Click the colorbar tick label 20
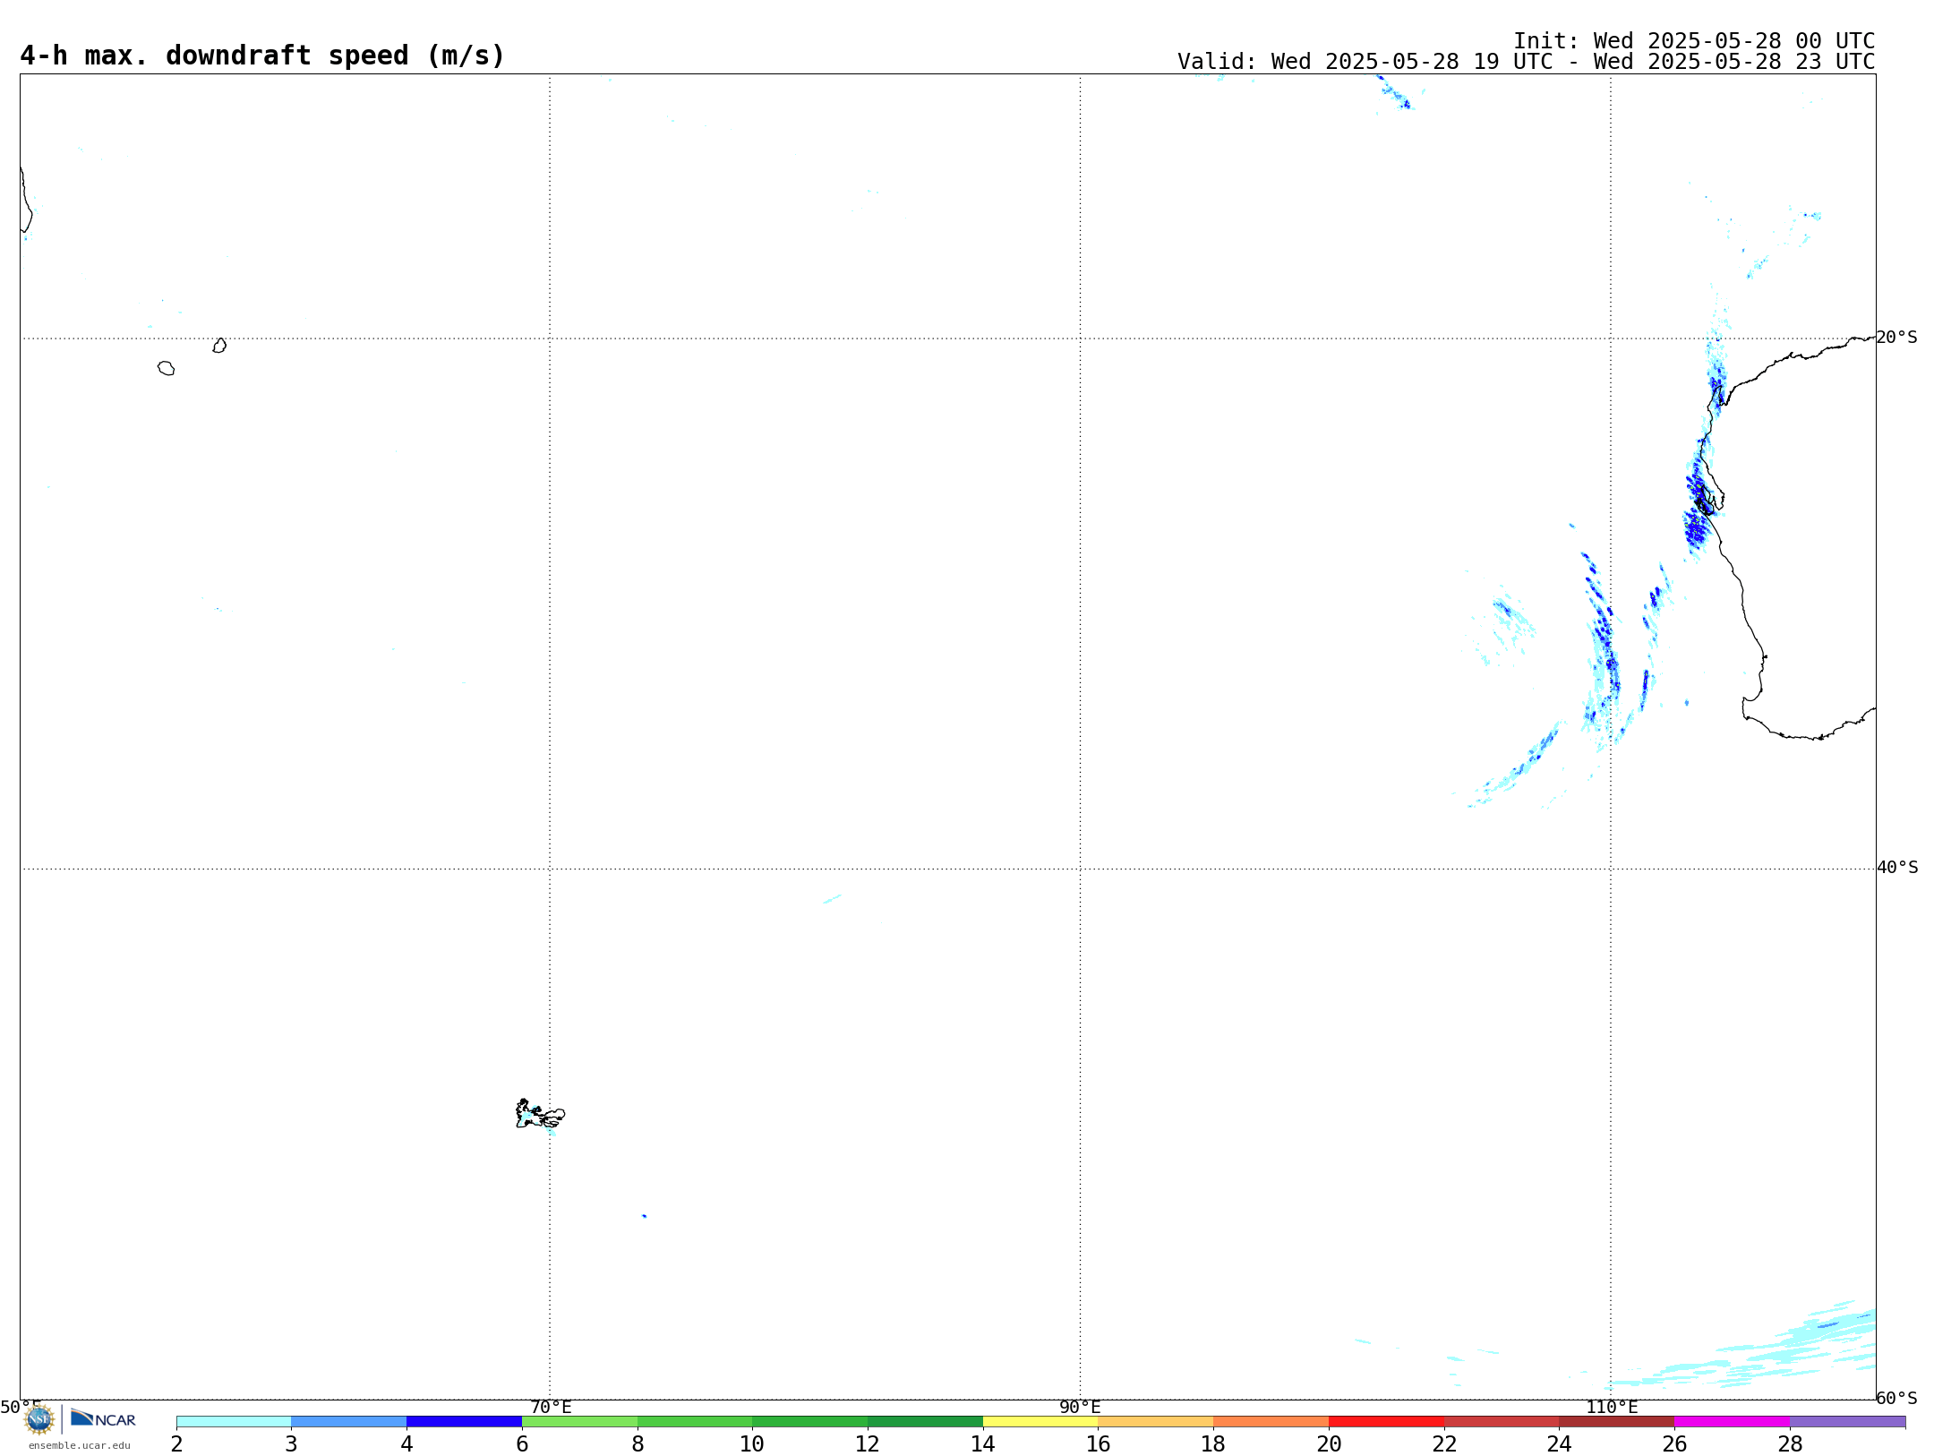 click(x=1329, y=1443)
